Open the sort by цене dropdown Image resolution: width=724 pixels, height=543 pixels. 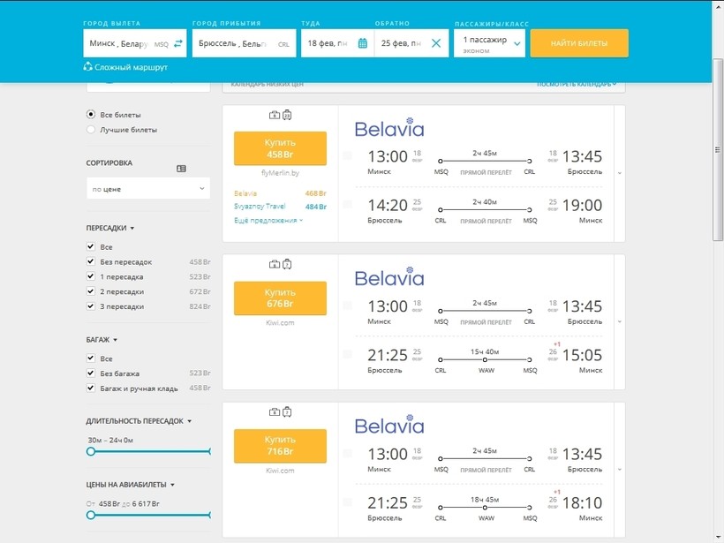[x=147, y=188]
